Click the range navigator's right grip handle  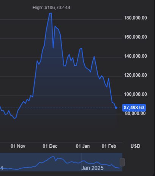pyautogui.click(x=122, y=162)
